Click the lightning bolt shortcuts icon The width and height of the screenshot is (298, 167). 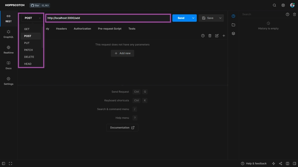[273, 164]
